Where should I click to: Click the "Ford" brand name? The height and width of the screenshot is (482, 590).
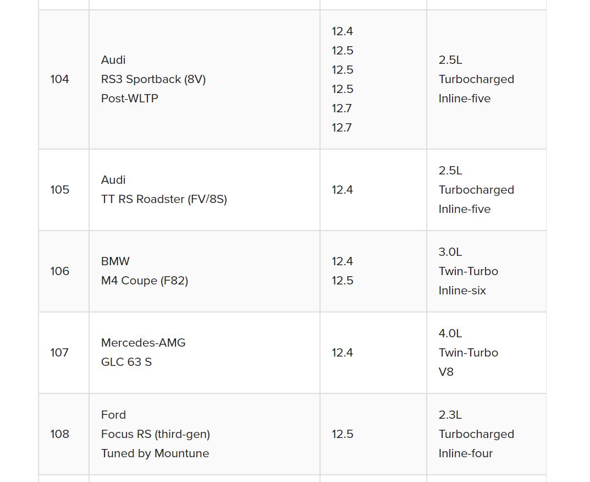click(x=113, y=415)
